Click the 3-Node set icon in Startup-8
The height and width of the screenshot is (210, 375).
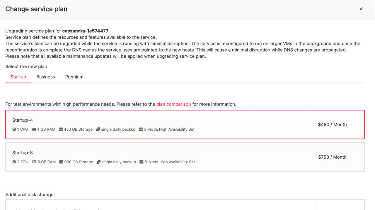click(x=142, y=162)
